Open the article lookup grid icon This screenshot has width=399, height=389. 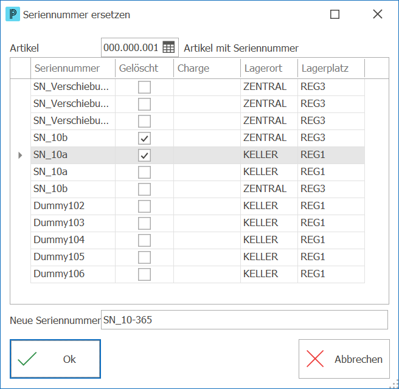click(168, 47)
